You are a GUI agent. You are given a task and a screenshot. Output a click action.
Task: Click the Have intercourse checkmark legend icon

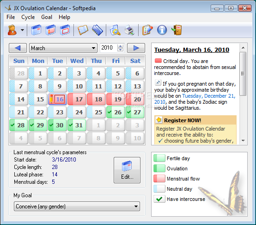click(x=159, y=199)
